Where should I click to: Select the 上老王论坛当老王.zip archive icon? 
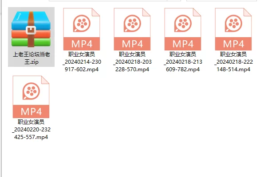click(31, 29)
